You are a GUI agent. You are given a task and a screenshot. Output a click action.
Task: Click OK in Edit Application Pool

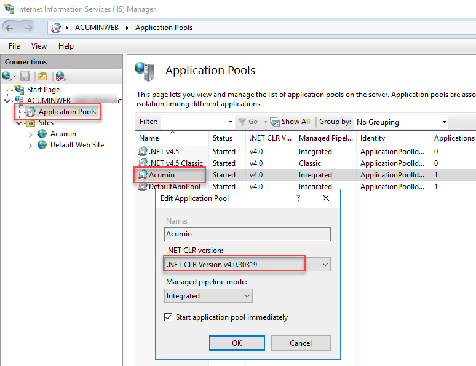pos(237,343)
